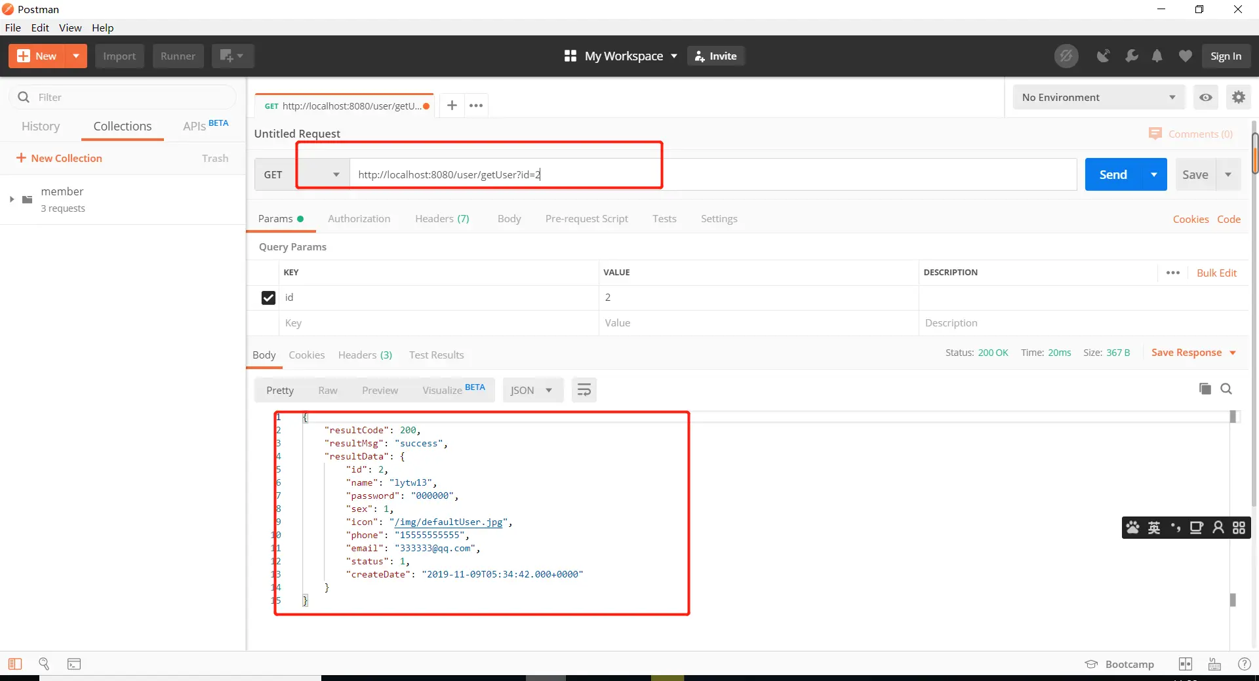Uncheck the id query parameter checkbox

click(x=268, y=298)
